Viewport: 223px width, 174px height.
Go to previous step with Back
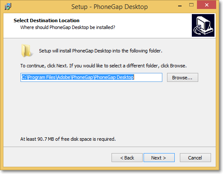pos(127,158)
